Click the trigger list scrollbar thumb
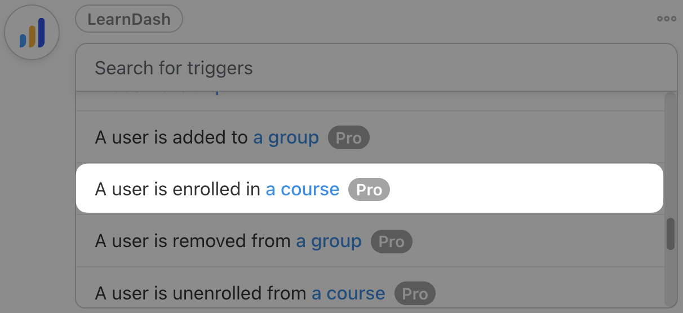The height and width of the screenshot is (313, 683). click(670, 234)
